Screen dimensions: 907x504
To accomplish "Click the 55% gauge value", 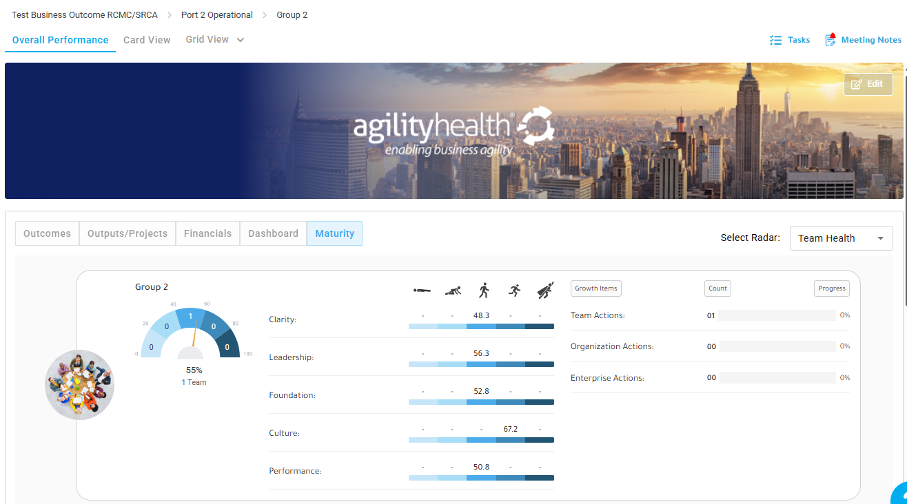I will click(x=194, y=370).
